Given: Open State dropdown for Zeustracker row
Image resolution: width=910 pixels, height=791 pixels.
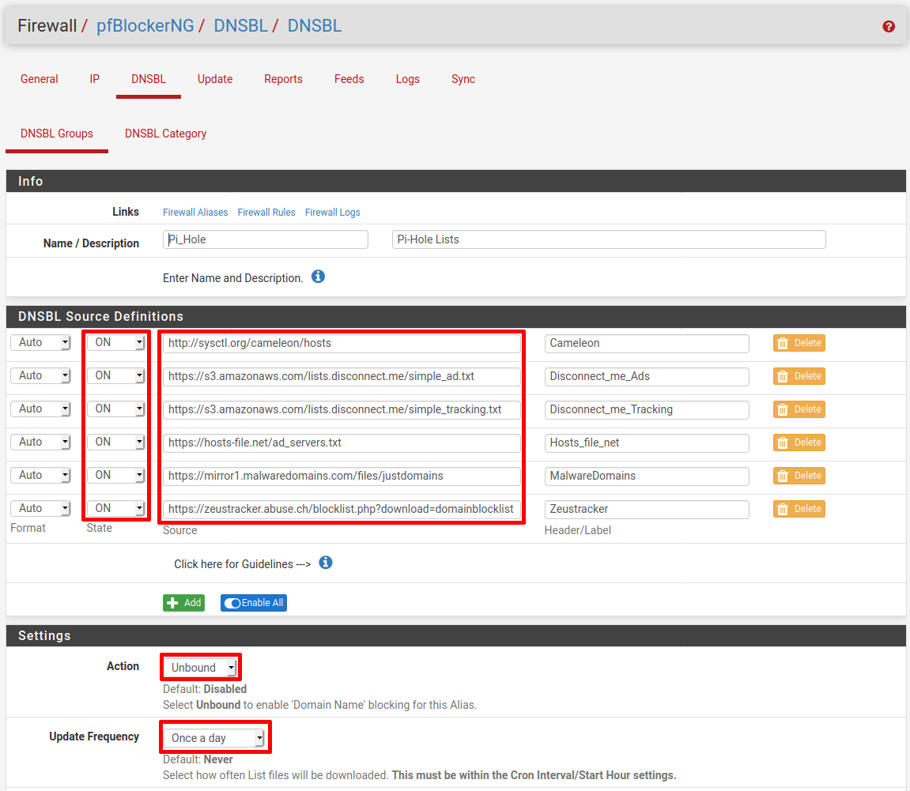Looking at the screenshot, I should 115,509.
